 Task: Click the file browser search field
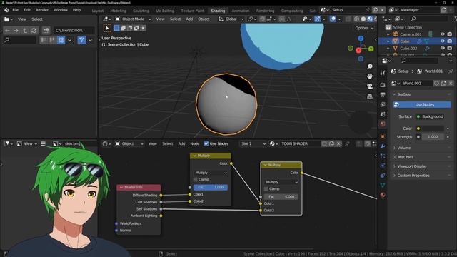tap(19, 40)
